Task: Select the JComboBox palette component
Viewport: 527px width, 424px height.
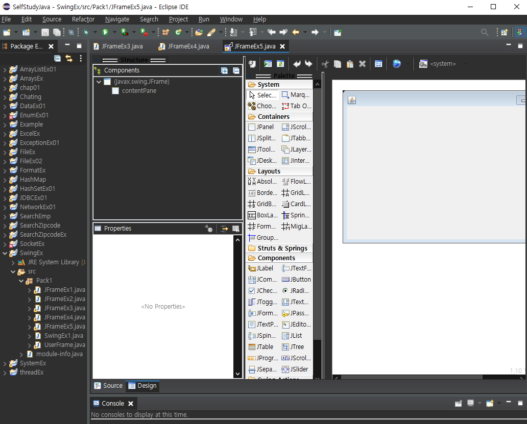Action: pos(262,279)
